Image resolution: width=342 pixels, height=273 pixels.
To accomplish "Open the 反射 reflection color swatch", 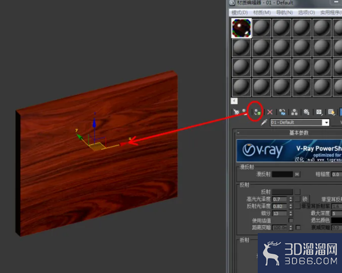I will pos(282,192).
